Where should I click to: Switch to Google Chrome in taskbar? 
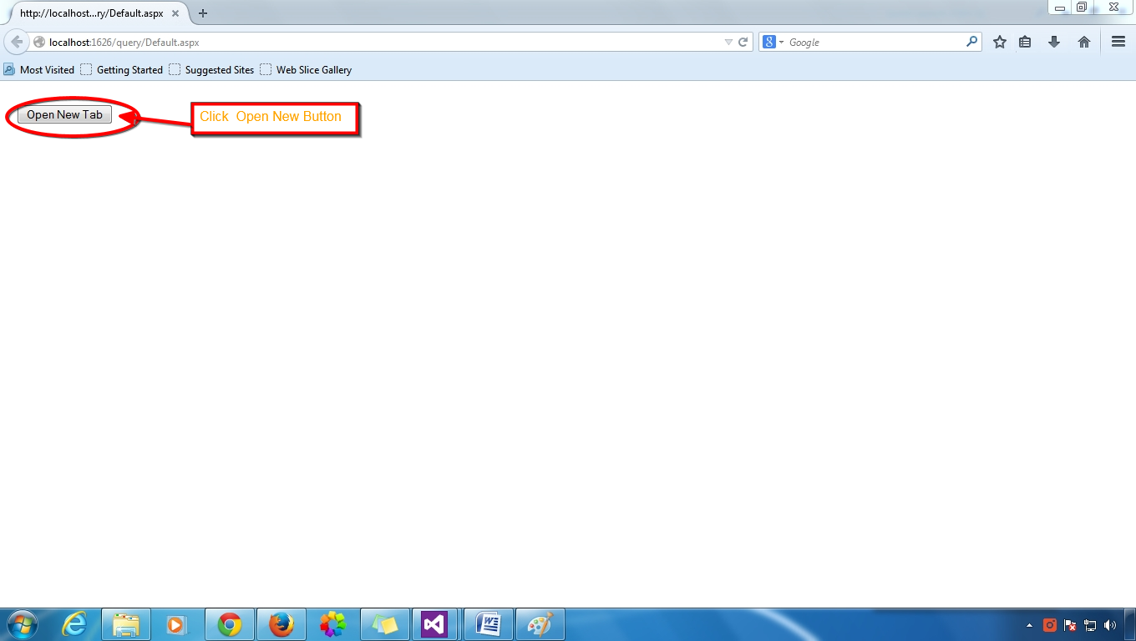click(230, 624)
